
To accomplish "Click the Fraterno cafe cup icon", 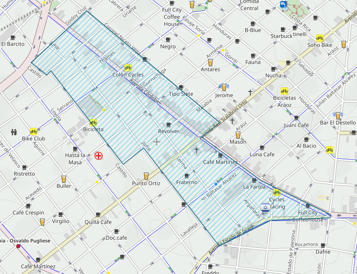I will [x=187, y=176].
